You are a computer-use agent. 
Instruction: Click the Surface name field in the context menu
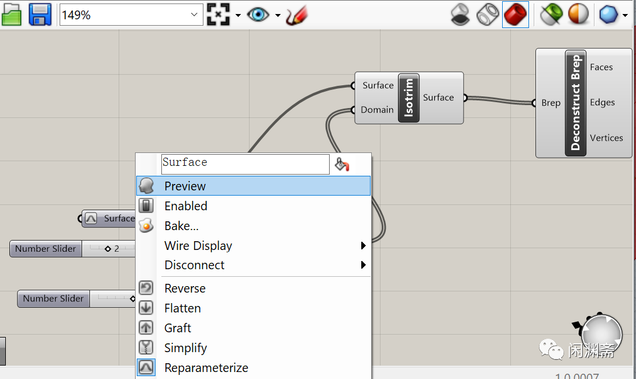click(245, 164)
